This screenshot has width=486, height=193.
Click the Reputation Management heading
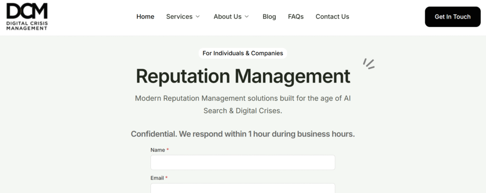click(x=243, y=76)
